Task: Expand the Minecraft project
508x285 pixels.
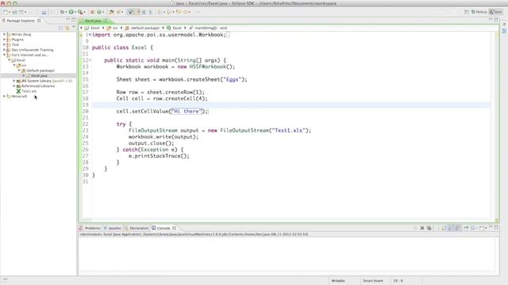Action: coord(4,97)
